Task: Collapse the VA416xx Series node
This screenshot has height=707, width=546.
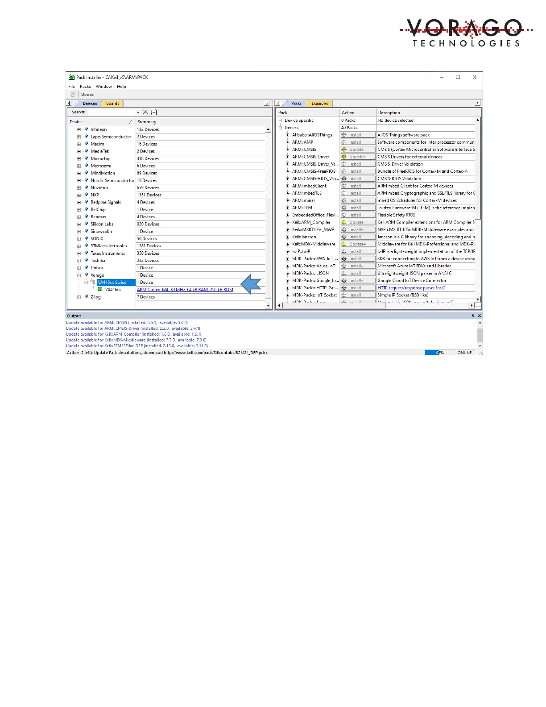Action: (x=86, y=282)
